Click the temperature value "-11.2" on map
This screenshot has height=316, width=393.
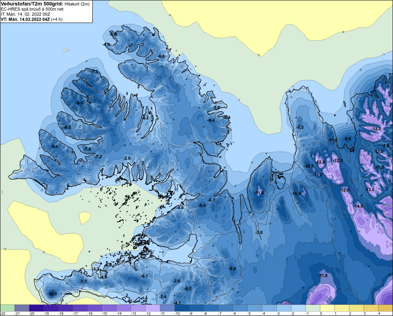318,175
